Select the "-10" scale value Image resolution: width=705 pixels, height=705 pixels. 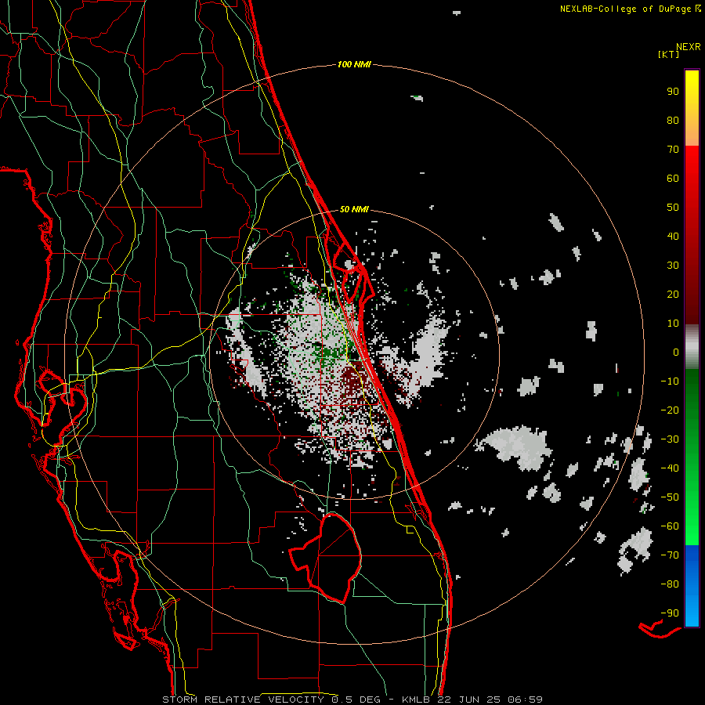pyautogui.click(x=670, y=381)
